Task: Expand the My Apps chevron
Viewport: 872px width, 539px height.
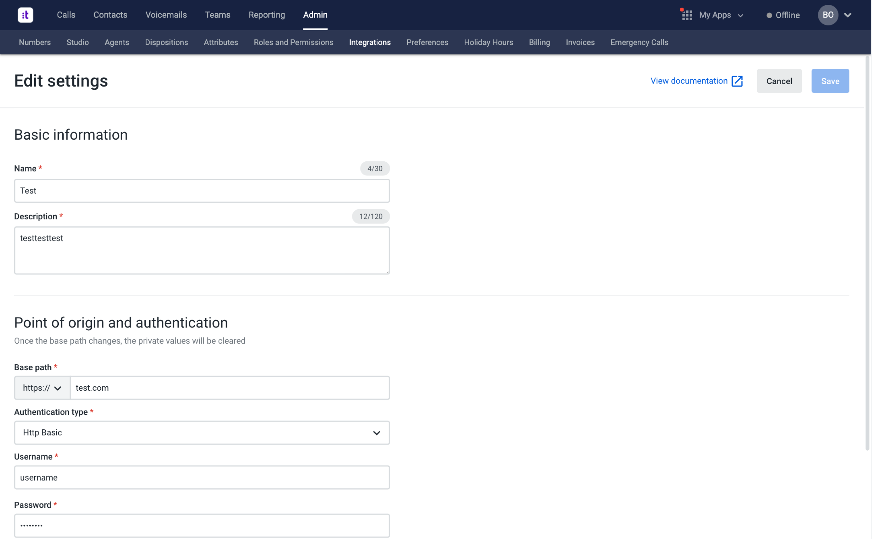Action: (741, 16)
